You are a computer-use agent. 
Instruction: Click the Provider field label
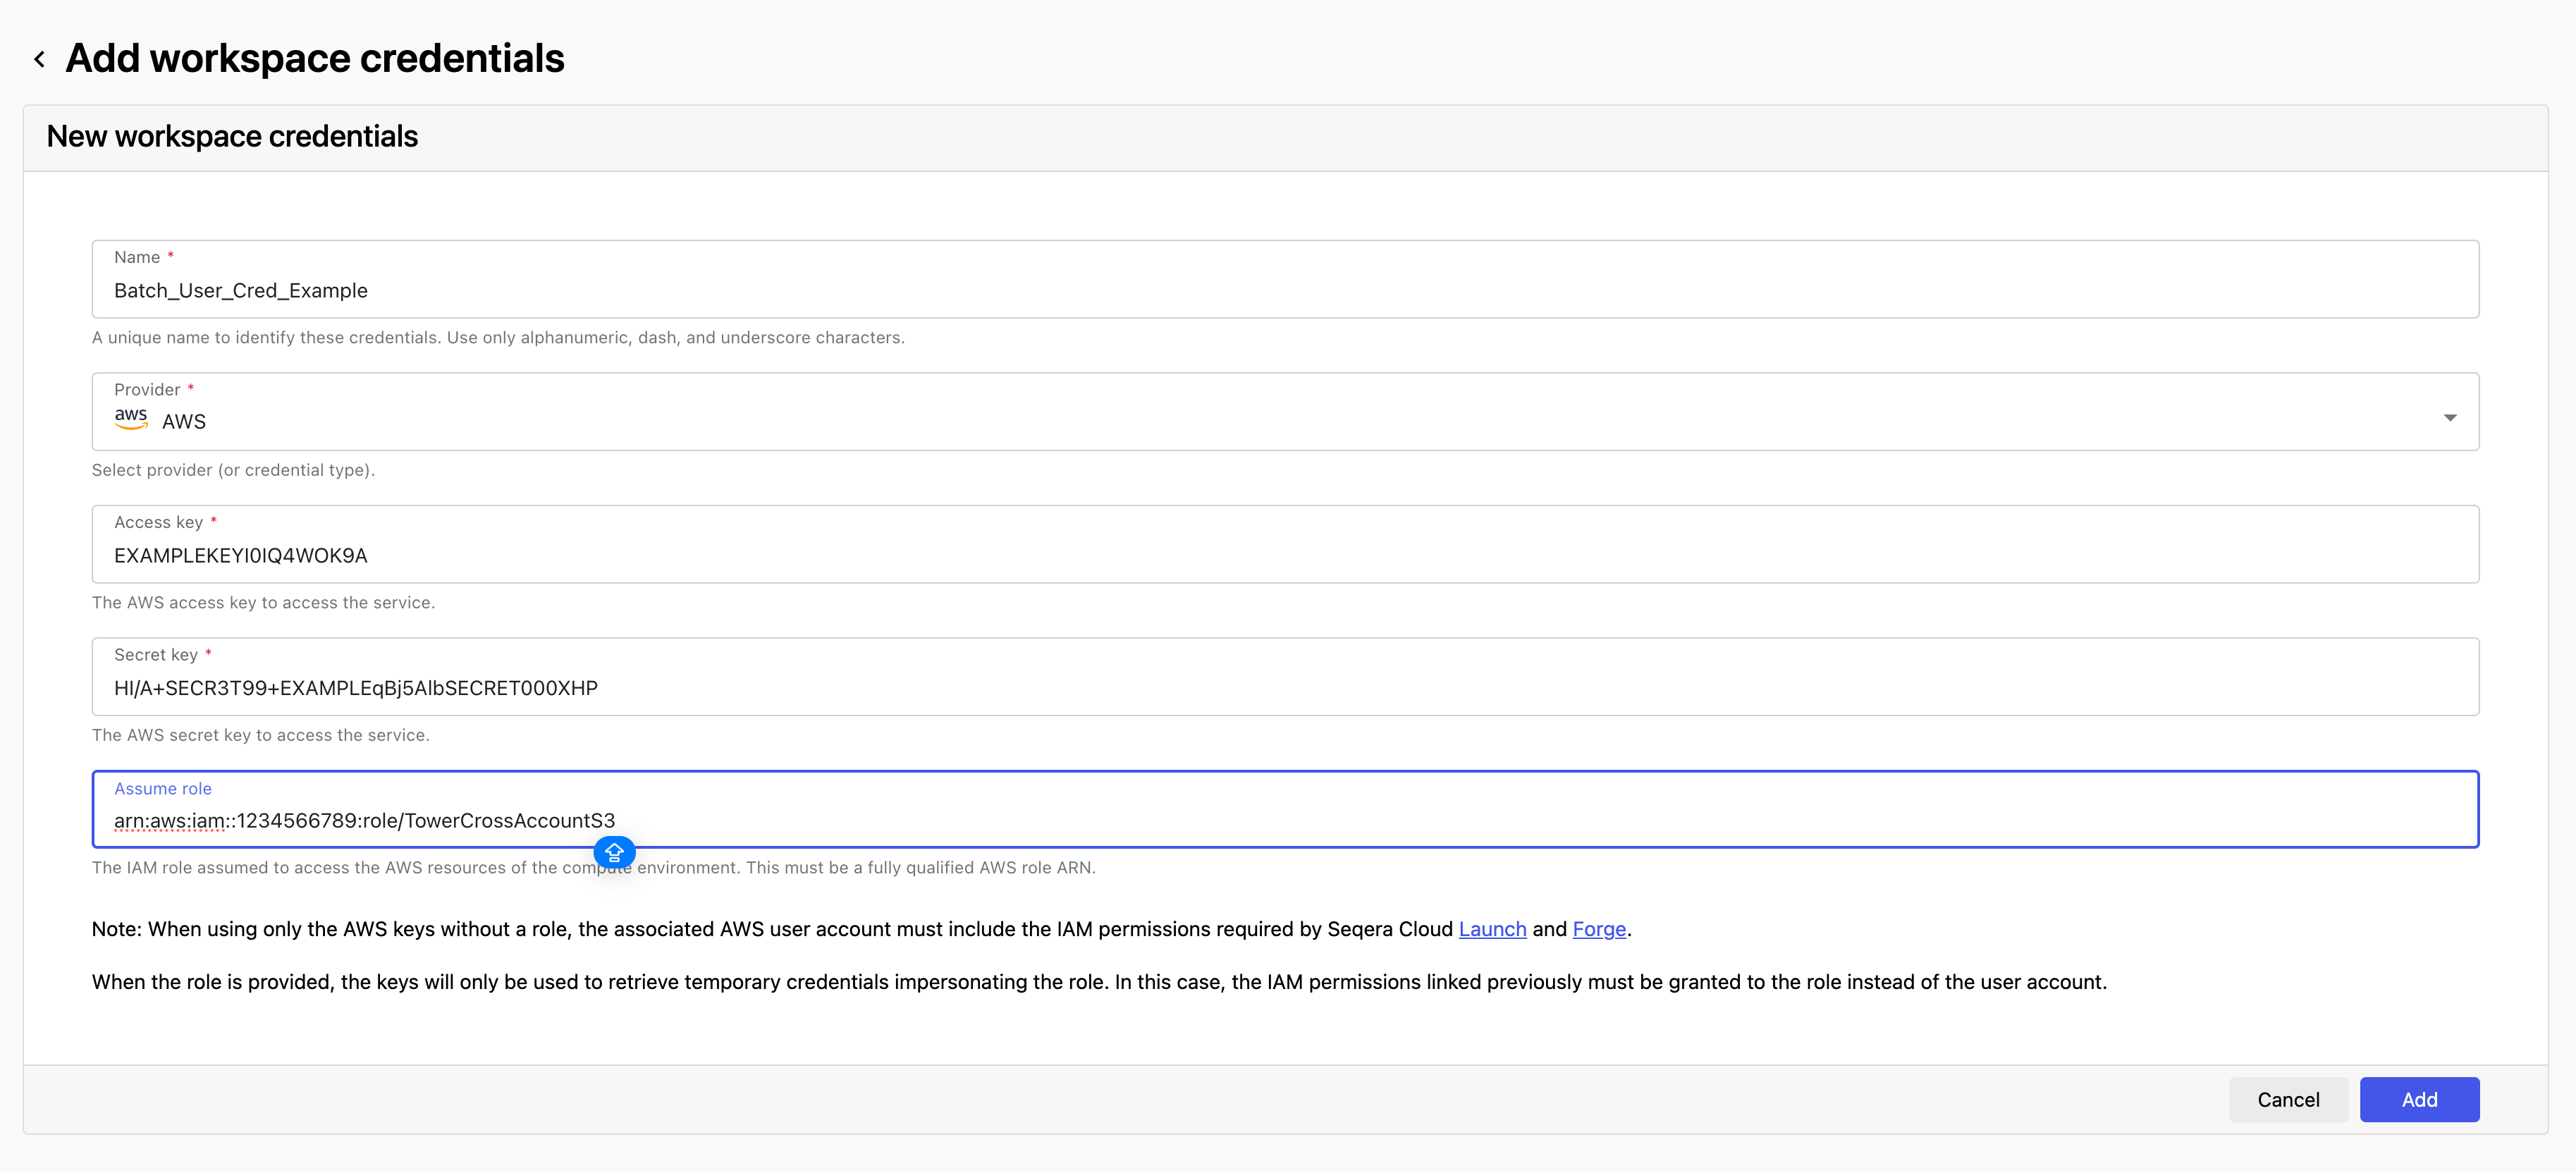click(x=147, y=390)
